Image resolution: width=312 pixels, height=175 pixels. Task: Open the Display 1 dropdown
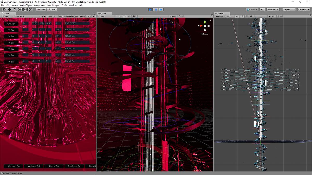[x=7, y=16]
